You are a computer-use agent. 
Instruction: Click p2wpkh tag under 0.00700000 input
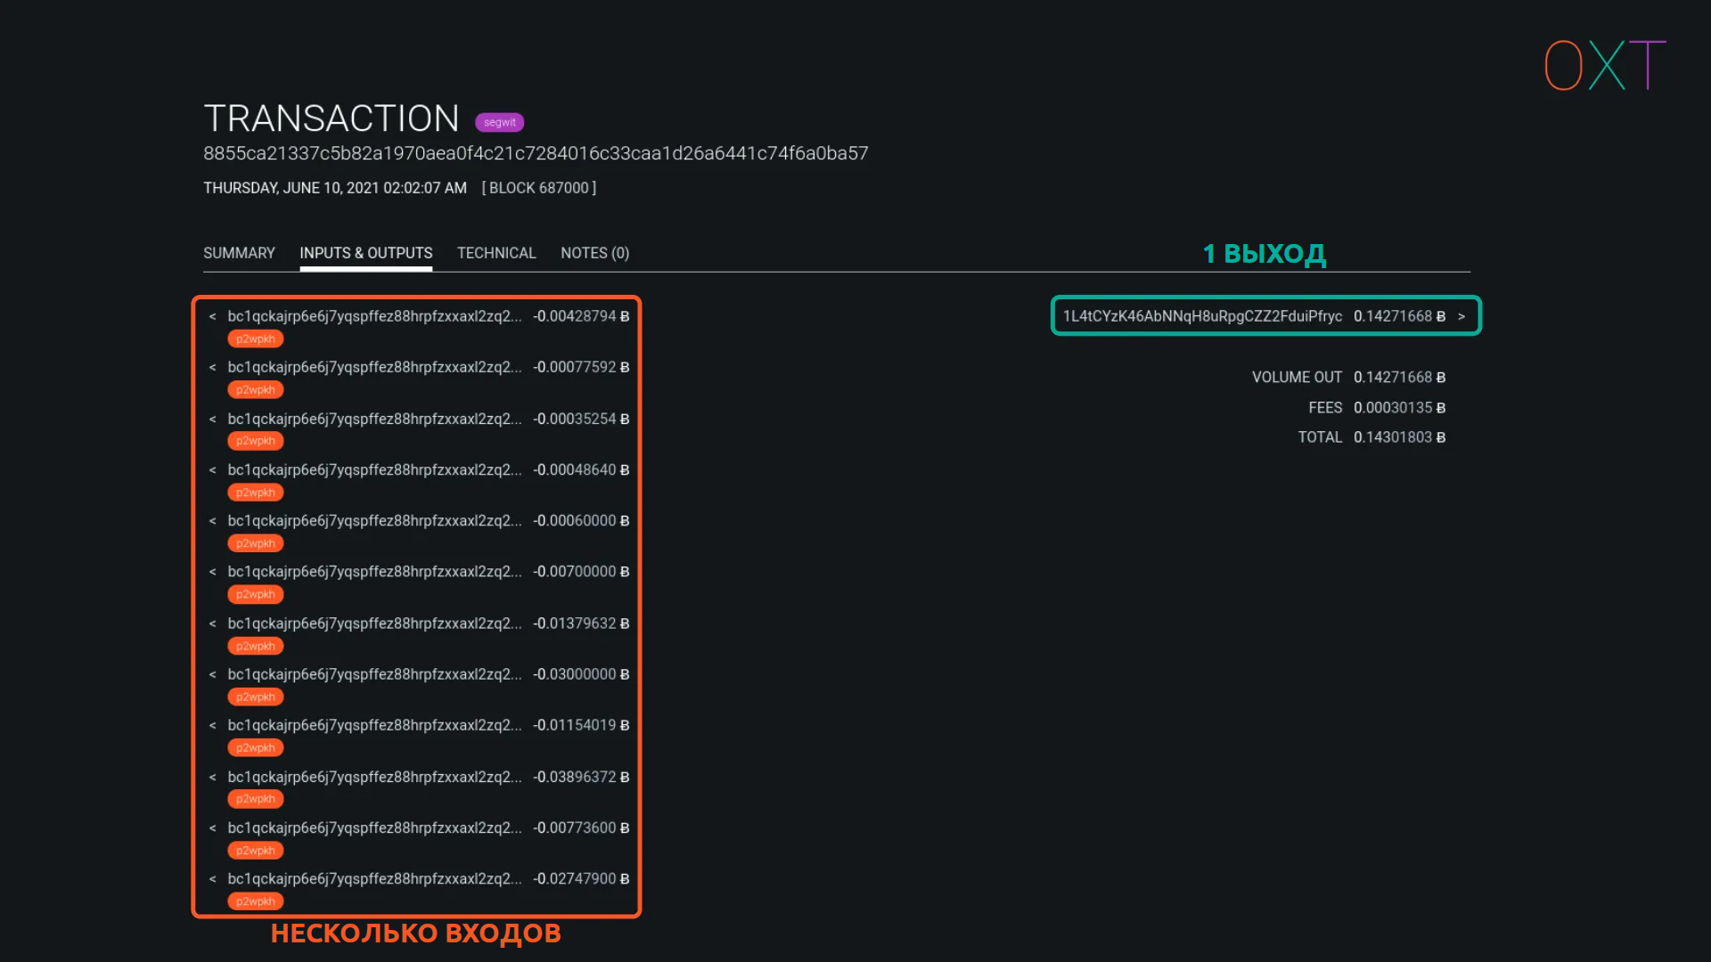tap(255, 594)
